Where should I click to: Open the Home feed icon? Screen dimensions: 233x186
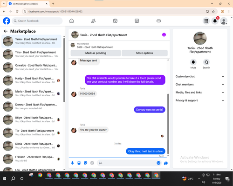[x=71, y=21]
